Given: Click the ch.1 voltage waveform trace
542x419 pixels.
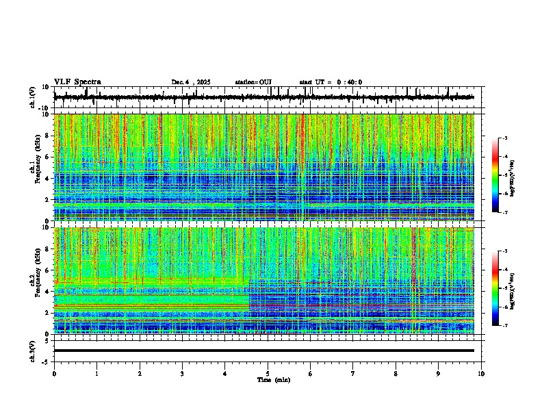Looking at the screenshot, I should tap(263, 97).
